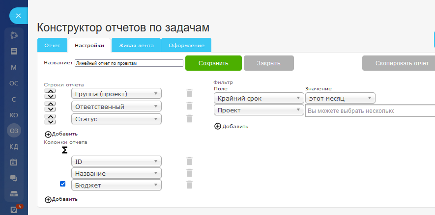Click the report Название text field
Screen dimensions: 435x215
tap(129, 63)
